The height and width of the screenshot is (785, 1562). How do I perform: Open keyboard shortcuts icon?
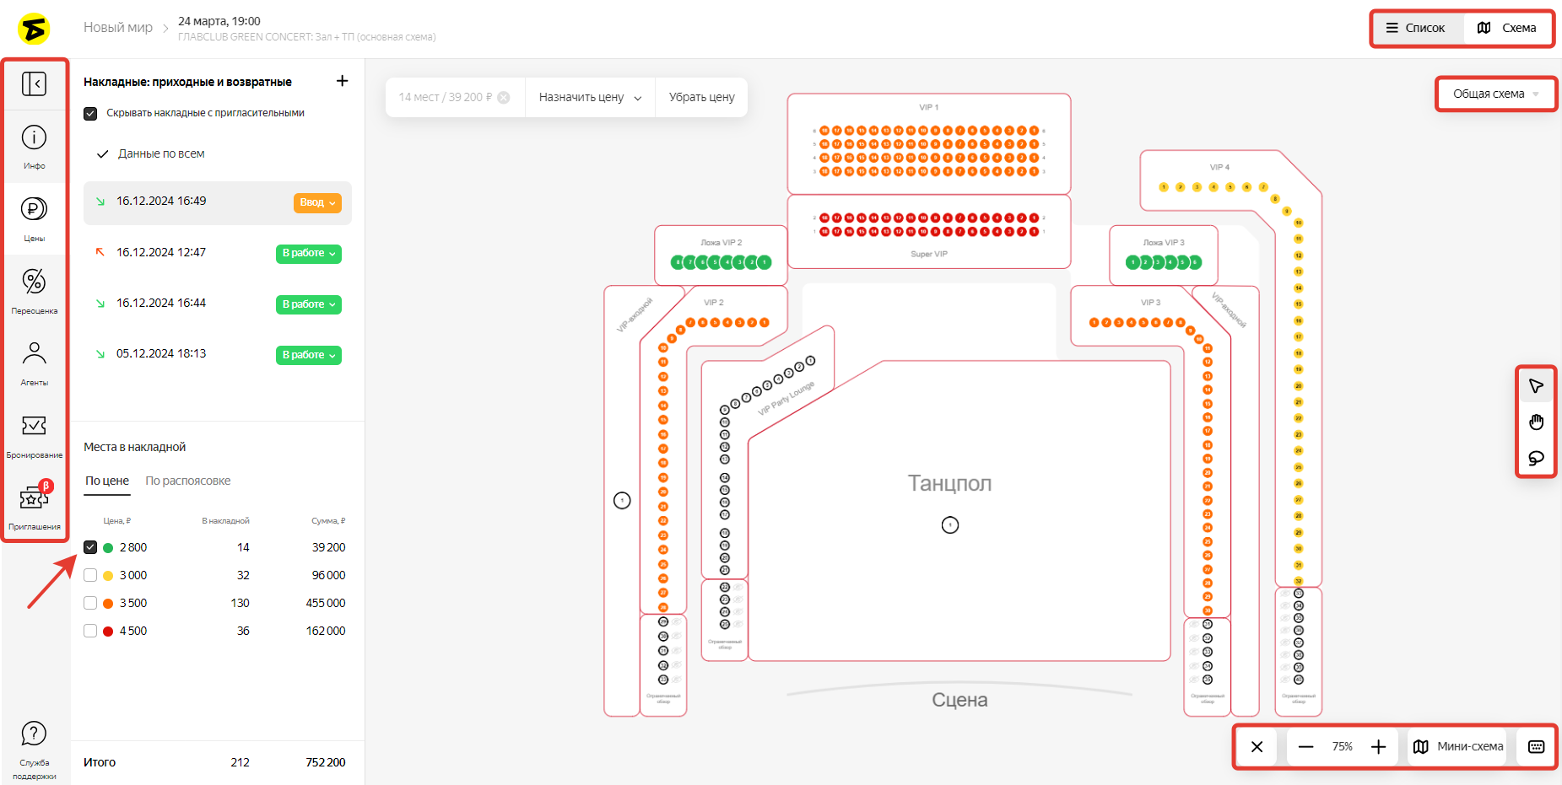pyautogui.click(x=1536, y=746)
